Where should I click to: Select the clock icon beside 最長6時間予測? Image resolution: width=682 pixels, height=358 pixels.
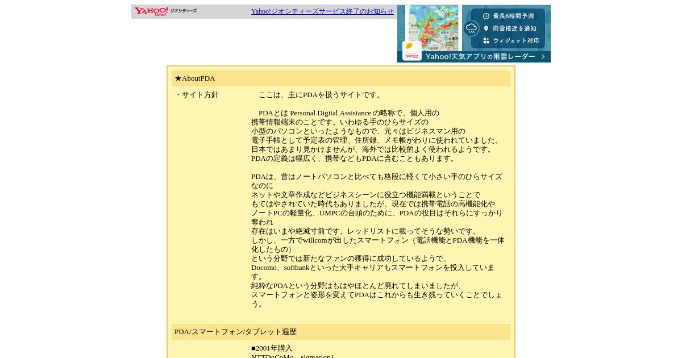click(486, 16)
